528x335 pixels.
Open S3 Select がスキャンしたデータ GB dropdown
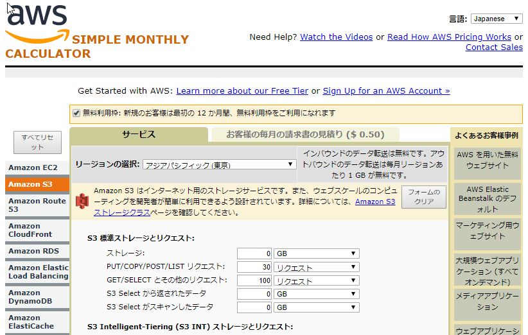pyautogui.click(x=316, y=307)
